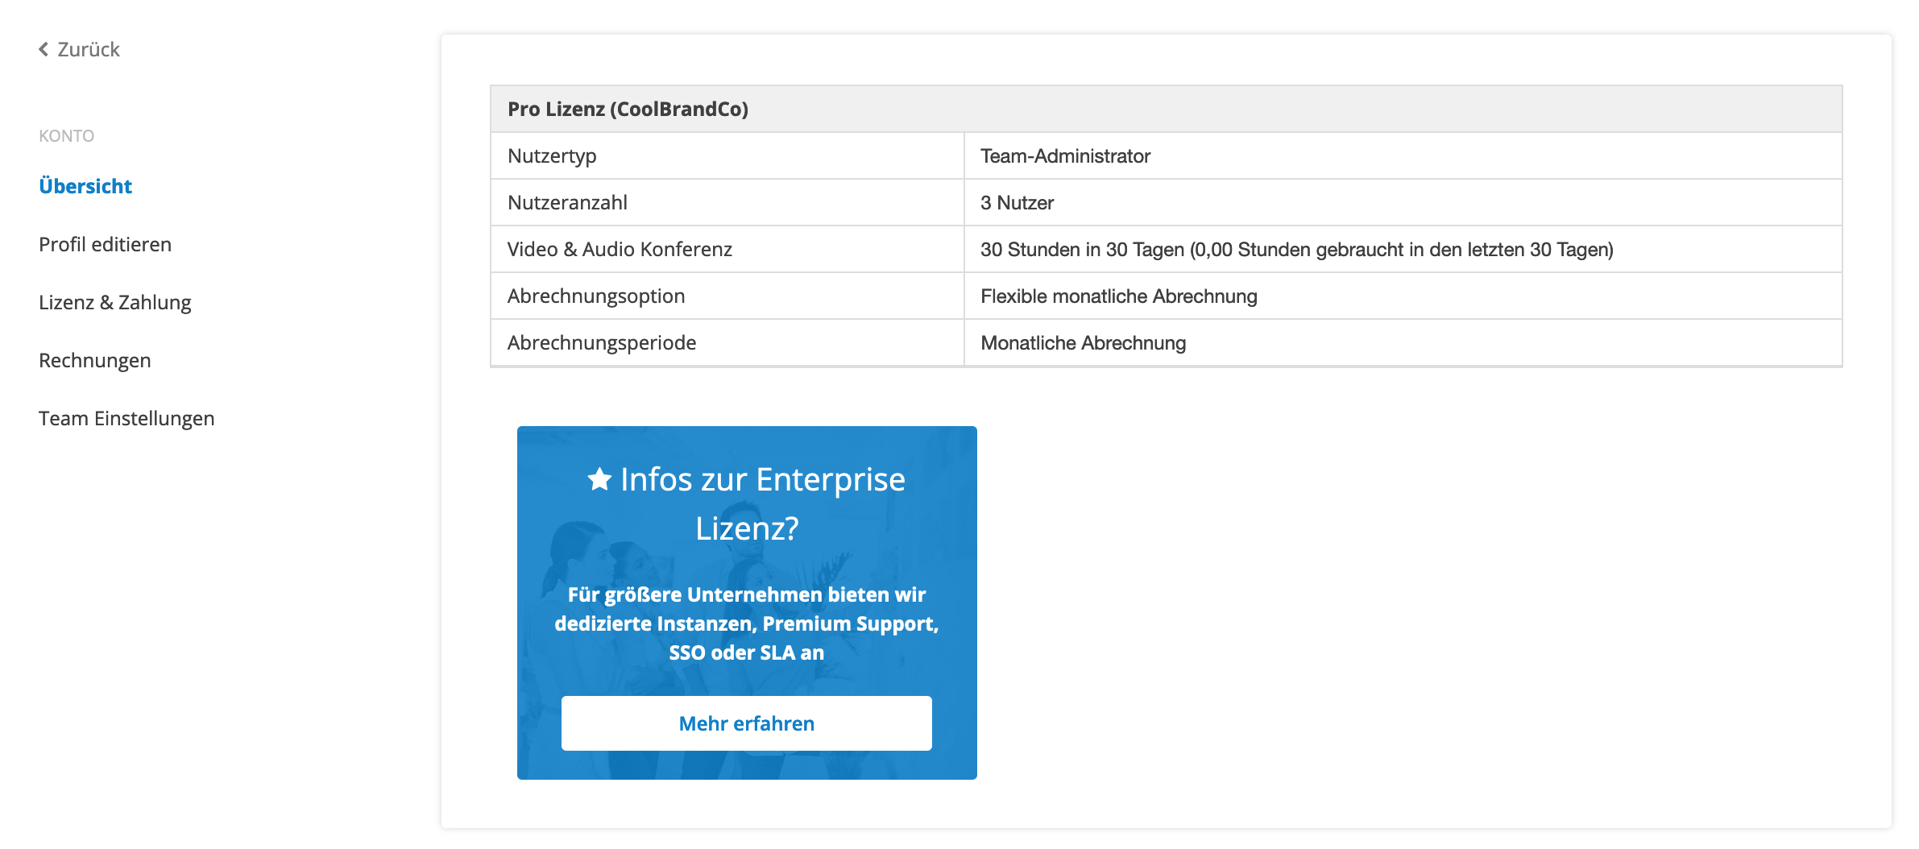Click the Abrechnungsoption label
This screenshot has height=849, width=1919.
click(x=596, y=296)
